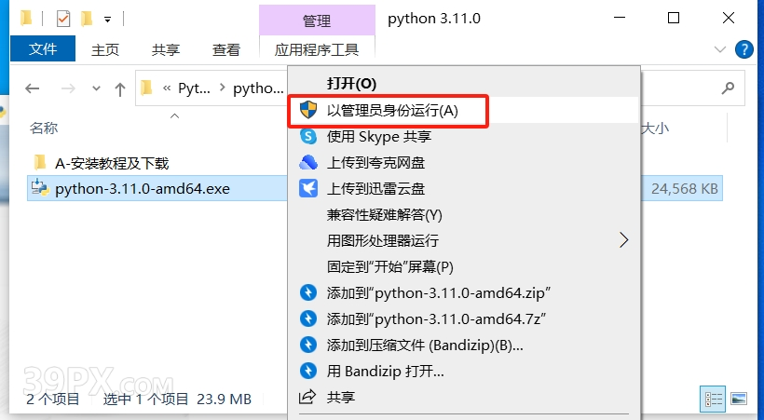Sort by the 名称 column header
764x420 pixels.
[44, 129]
